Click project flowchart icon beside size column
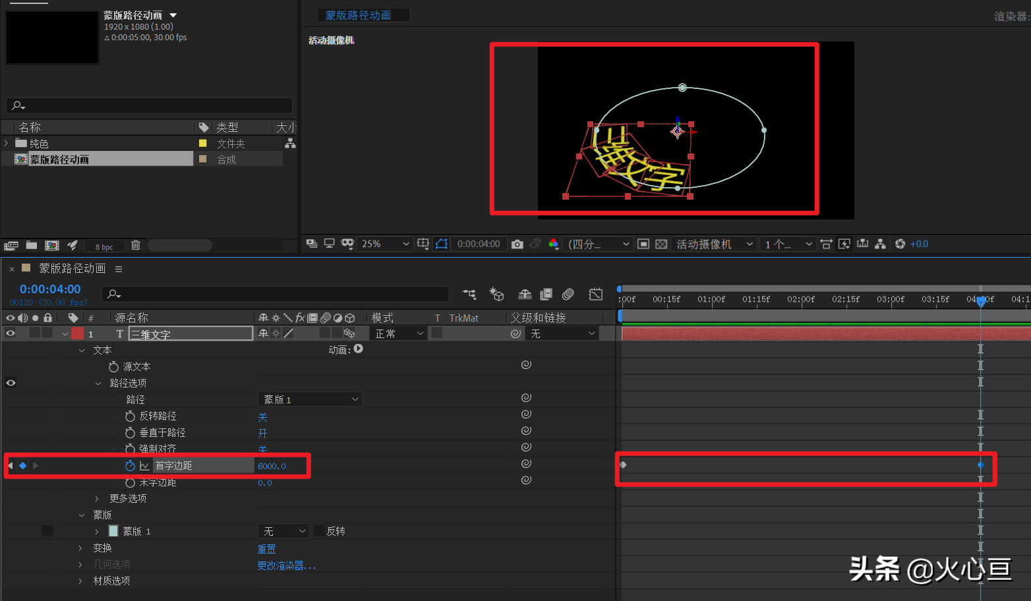This screenshot has height=601, width=1031. [x=290, y=143]
